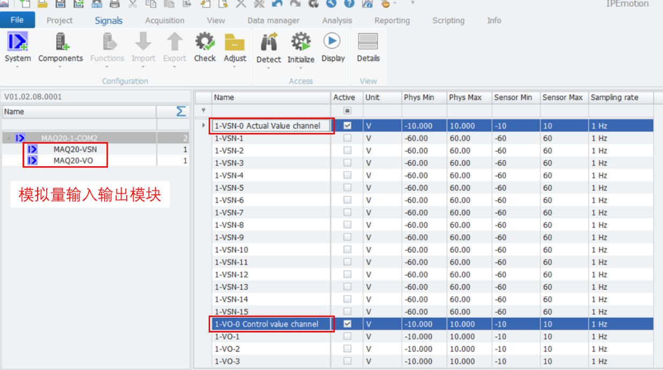Enable the Active checkbox for 1-VSN-1
Image resolution: width=663 pixels, height=370 pixels.
(347, 138)
